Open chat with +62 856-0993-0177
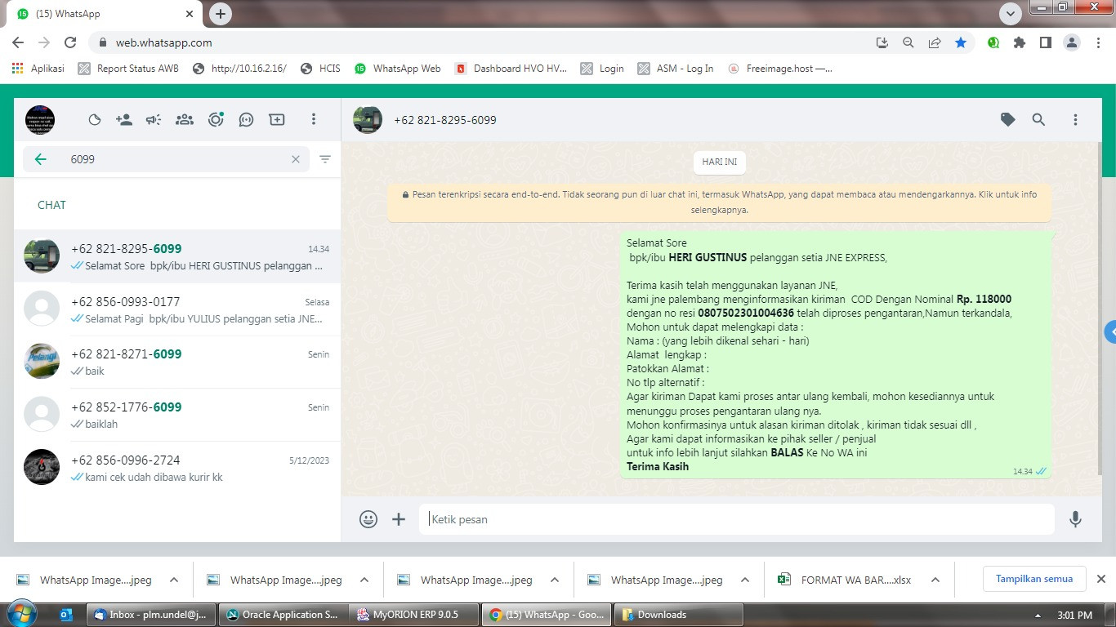Viewport: 1116px width, 627px height. tap(177, 309)
